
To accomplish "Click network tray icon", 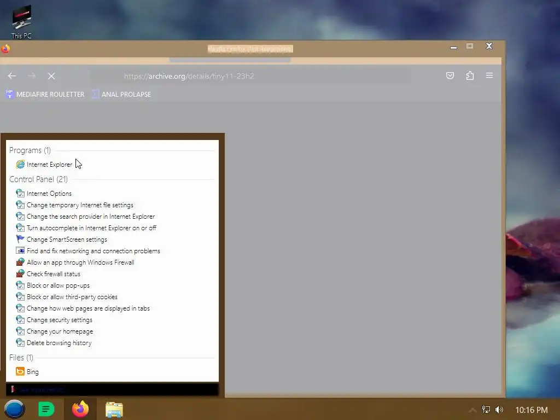I will click(x=486, y=410).
